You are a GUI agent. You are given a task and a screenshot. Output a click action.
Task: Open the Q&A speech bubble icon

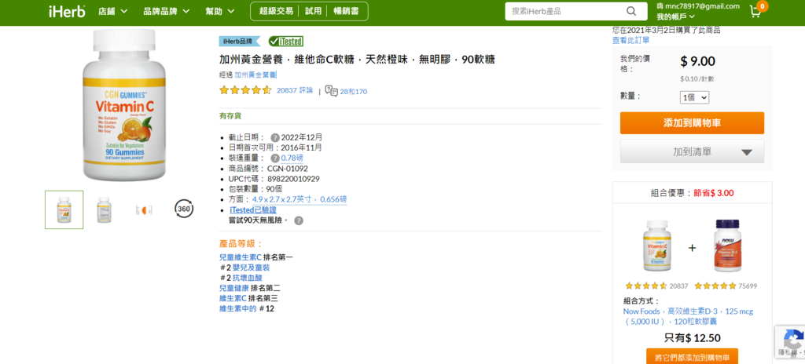click(x=331, y=91)
